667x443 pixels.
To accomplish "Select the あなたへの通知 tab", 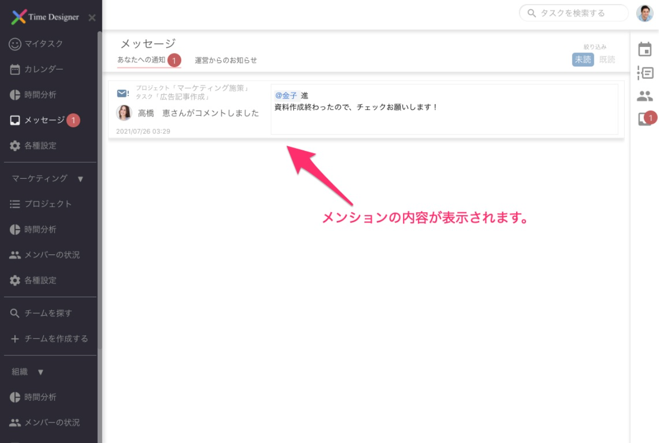I will coord(141,60).
